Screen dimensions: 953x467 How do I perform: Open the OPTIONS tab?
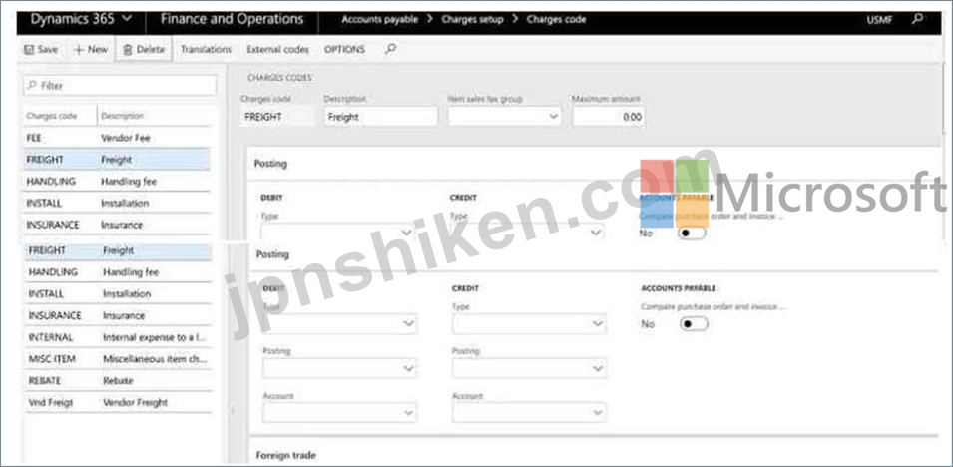pyautogui.click(x=344, y=49)
